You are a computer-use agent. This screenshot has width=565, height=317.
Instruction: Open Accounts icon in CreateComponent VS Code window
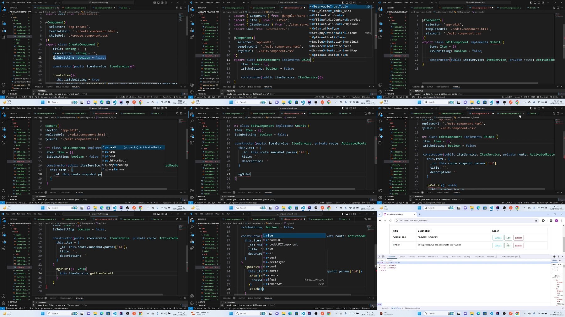click(4, 85)
